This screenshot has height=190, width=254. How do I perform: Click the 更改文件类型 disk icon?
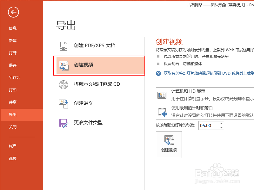(64, 123)
